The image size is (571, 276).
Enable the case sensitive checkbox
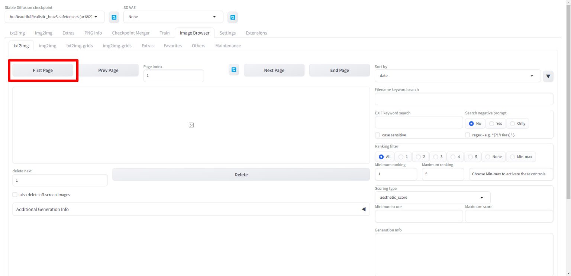point(378,135)
